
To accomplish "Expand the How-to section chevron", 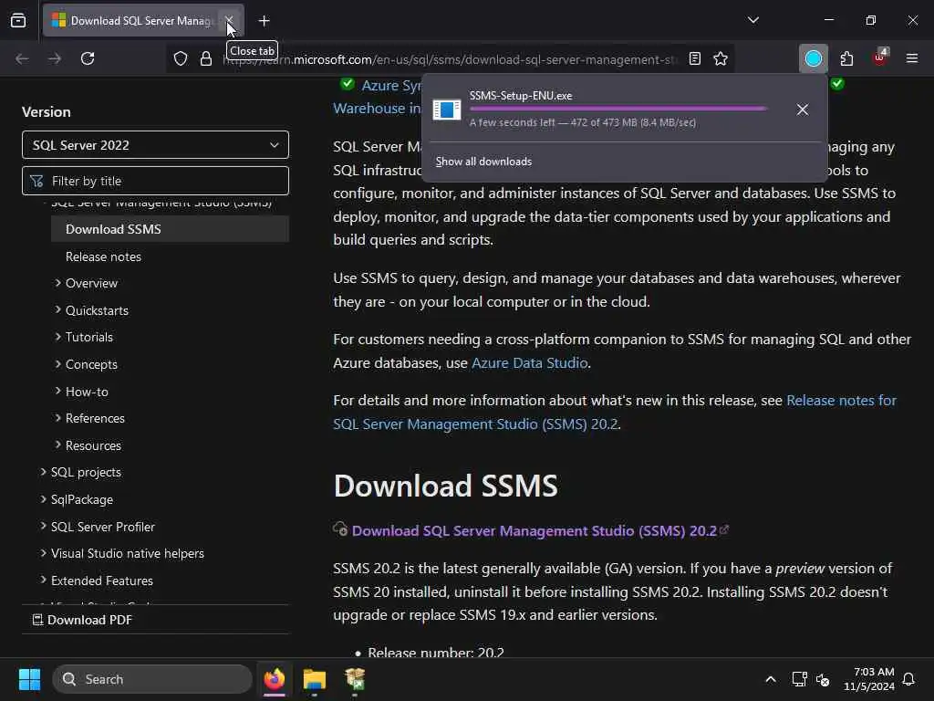I will tap(57, 391).
